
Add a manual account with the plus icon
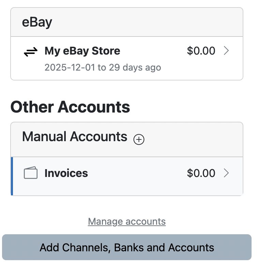[139, 139]
